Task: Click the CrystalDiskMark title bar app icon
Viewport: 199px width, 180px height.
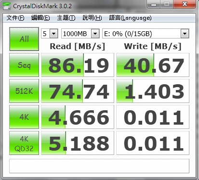Action: click(x=7, y=6)
